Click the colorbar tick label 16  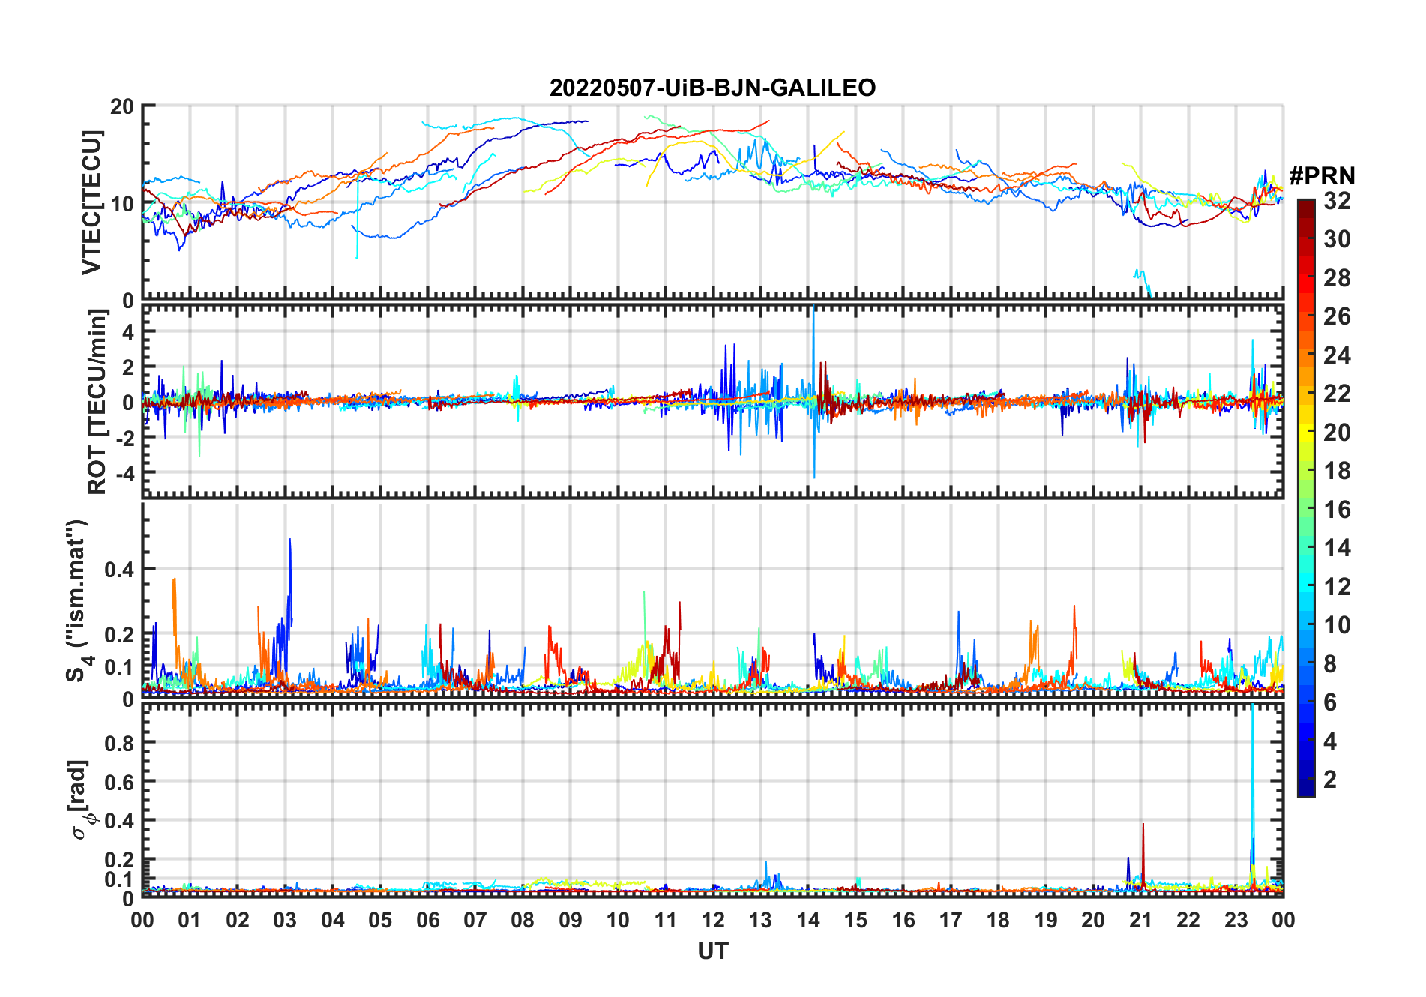pos(1337,510)
